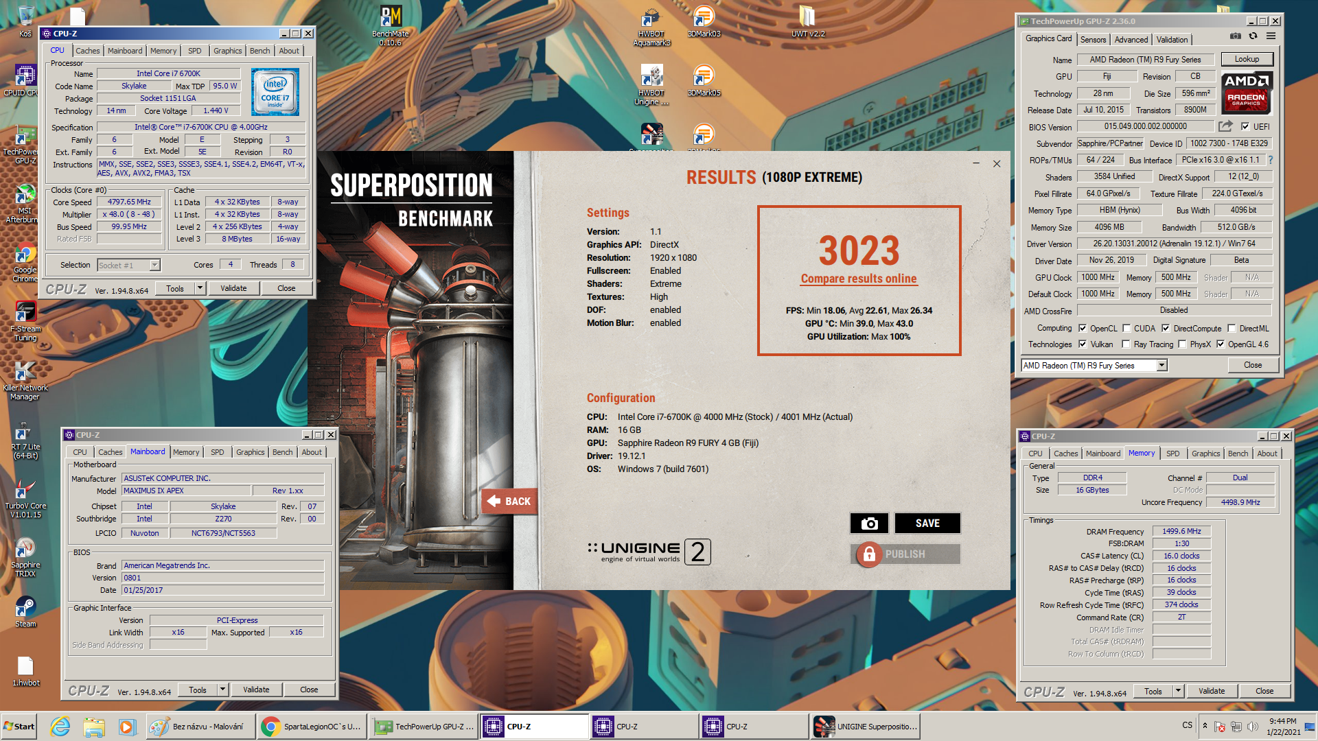Open media player taskbar icon
The width and height of the screenshot is (1318, 741).
coord(126,727)
